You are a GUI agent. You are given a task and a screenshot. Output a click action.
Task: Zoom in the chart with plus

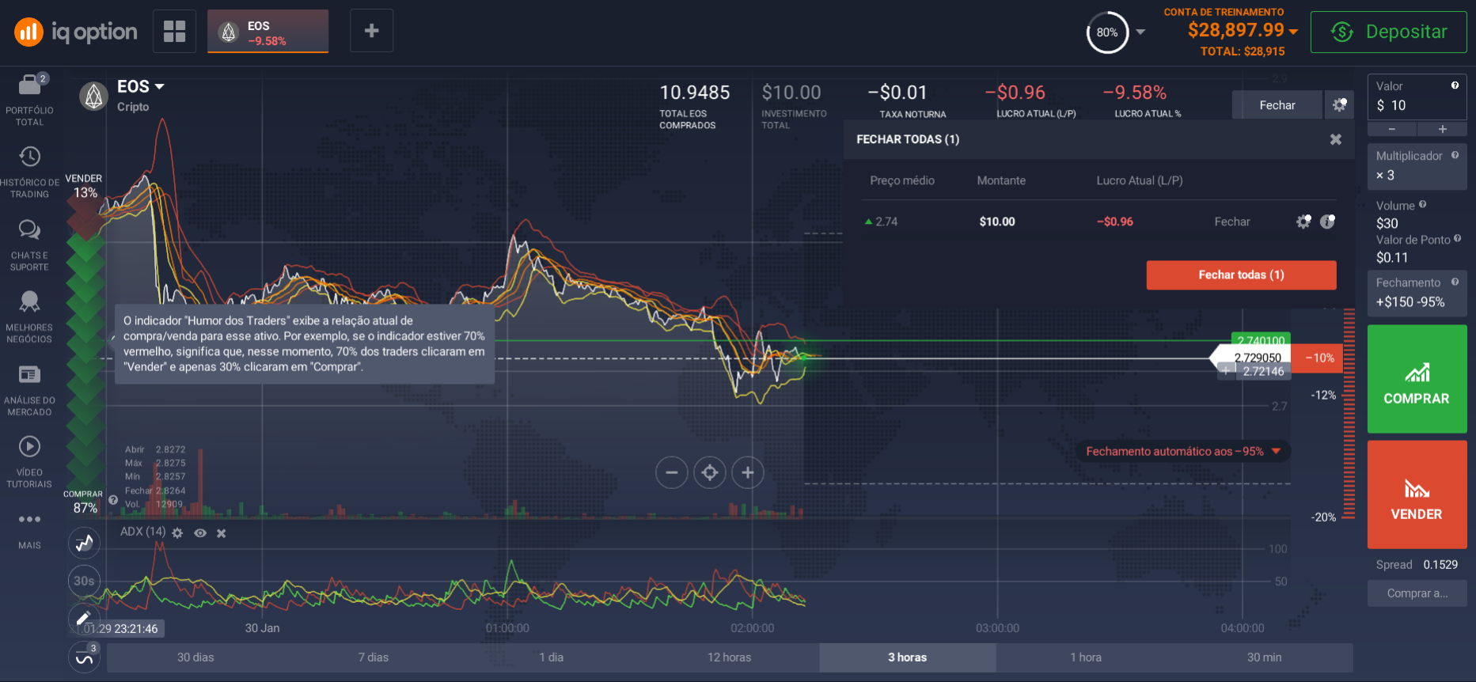click(748, 473)
